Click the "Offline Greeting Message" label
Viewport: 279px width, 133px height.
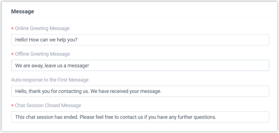click(42, 54)
